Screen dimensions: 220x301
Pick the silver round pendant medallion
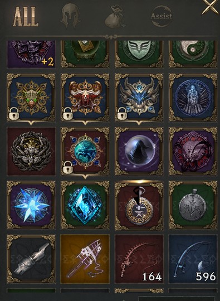pos(193,205)
